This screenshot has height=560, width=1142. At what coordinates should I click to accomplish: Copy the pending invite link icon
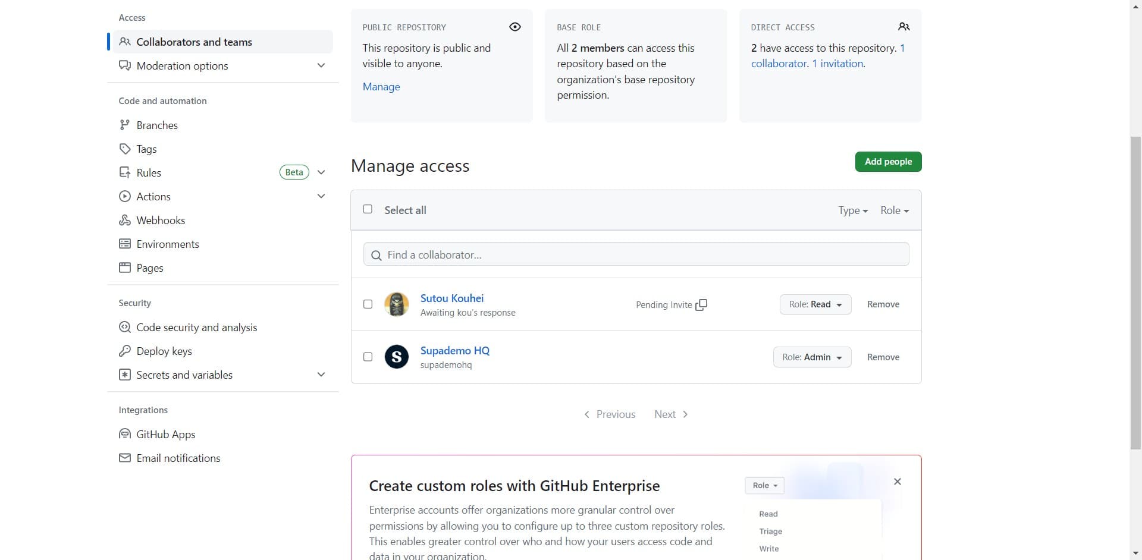click(701, 304)
